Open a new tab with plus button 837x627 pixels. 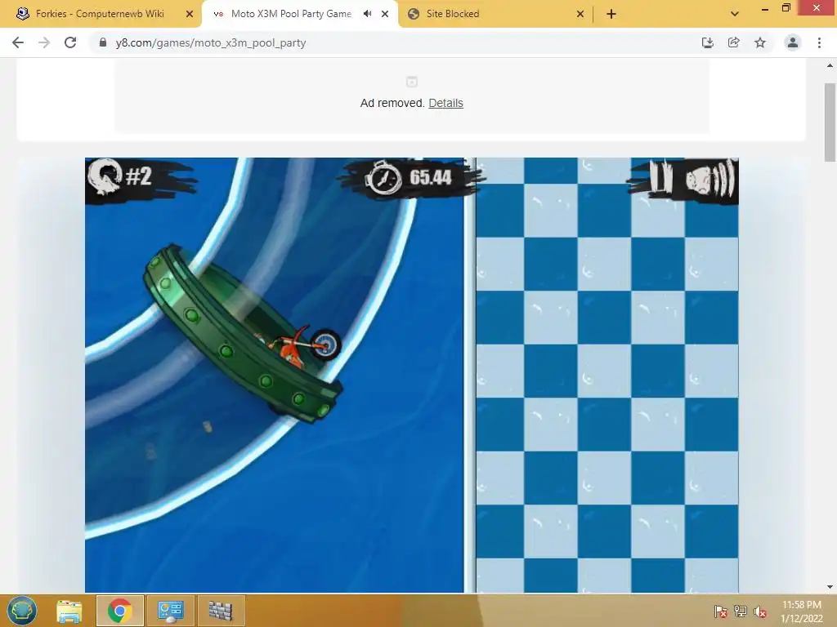[x=611, y=14]
